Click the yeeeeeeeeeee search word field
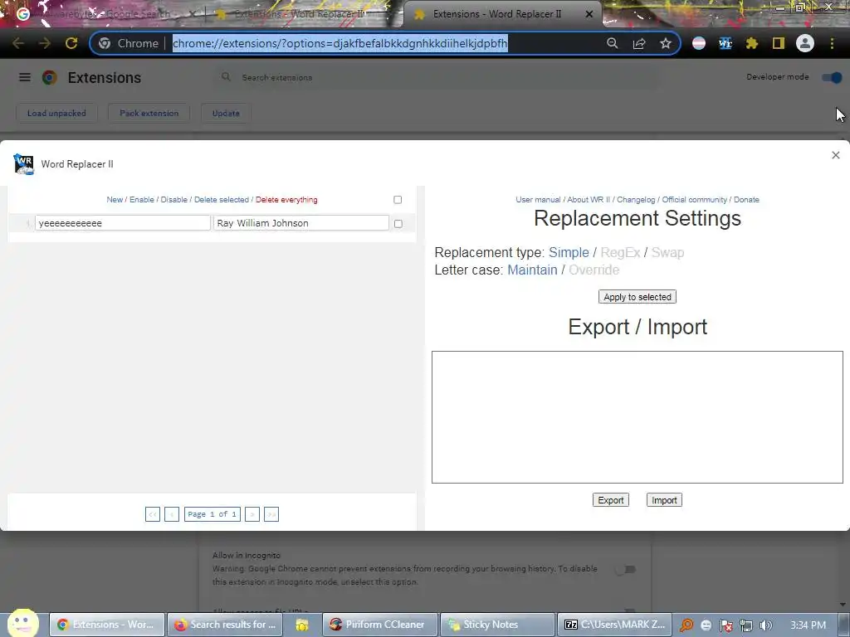The width and height of the screenshot is (850, 637). coord(123,222)
